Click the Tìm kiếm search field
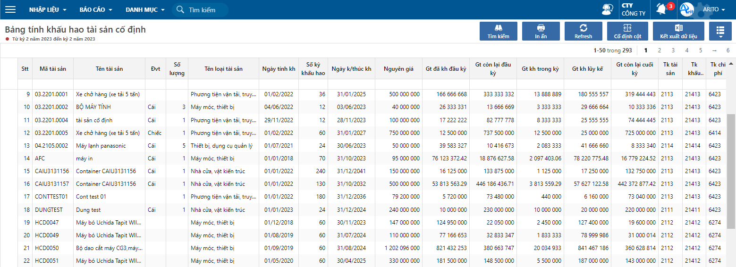The height and width of the screenshot is (267, 736). (x=200, y=10)
